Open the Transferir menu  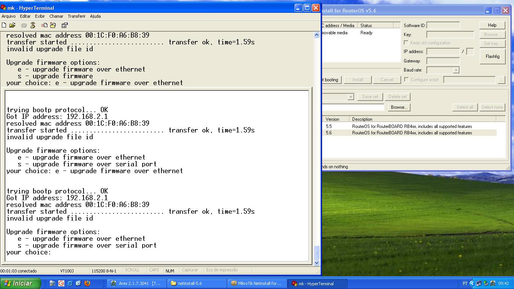click(x=77, y=16)
